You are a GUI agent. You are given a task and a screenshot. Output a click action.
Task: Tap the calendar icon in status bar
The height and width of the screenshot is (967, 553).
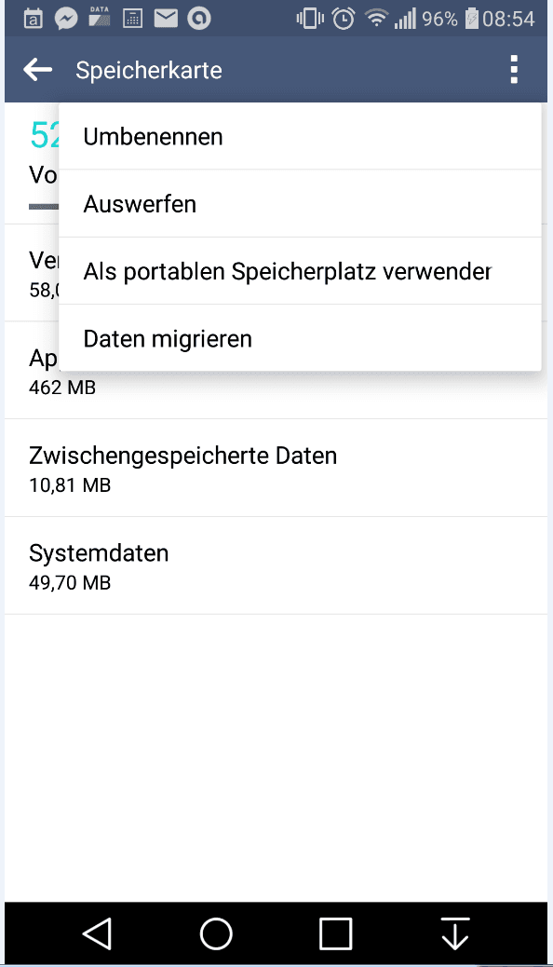tap(34, 19)
